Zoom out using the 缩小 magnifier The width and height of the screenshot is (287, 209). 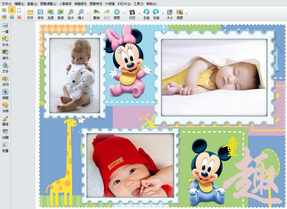(x=81, y=14)
